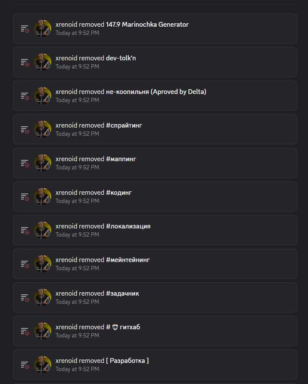Expand the [ Разработка ] removal log entry

pos(155,365)
